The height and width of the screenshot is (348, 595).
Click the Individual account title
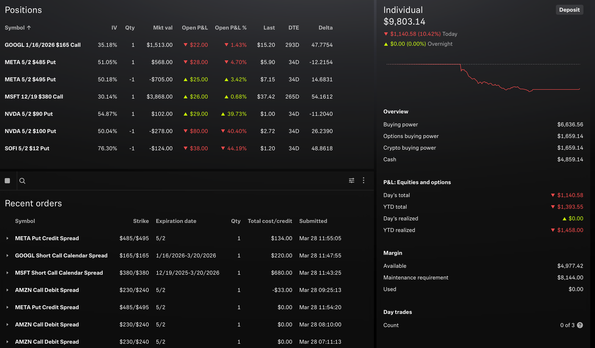[403, 10]
